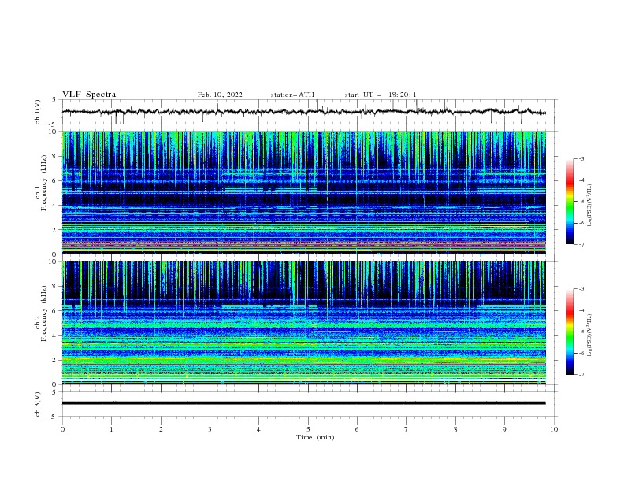Click the "station=ATH" header label
The width and height of the screenshot is (624, 482).
[x=292, y=95]
